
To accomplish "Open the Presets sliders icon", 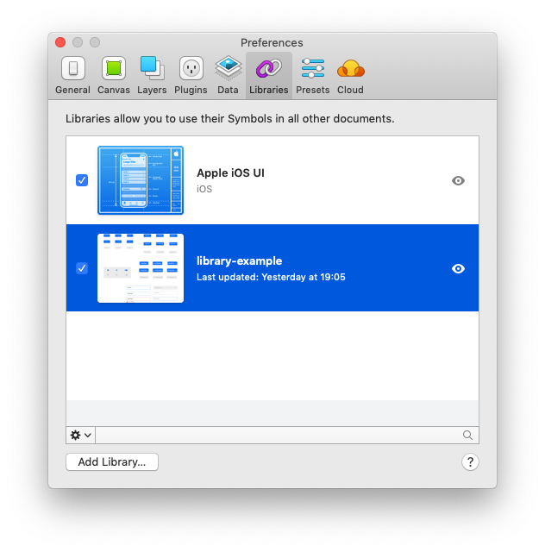I will [x=312, y=69].
